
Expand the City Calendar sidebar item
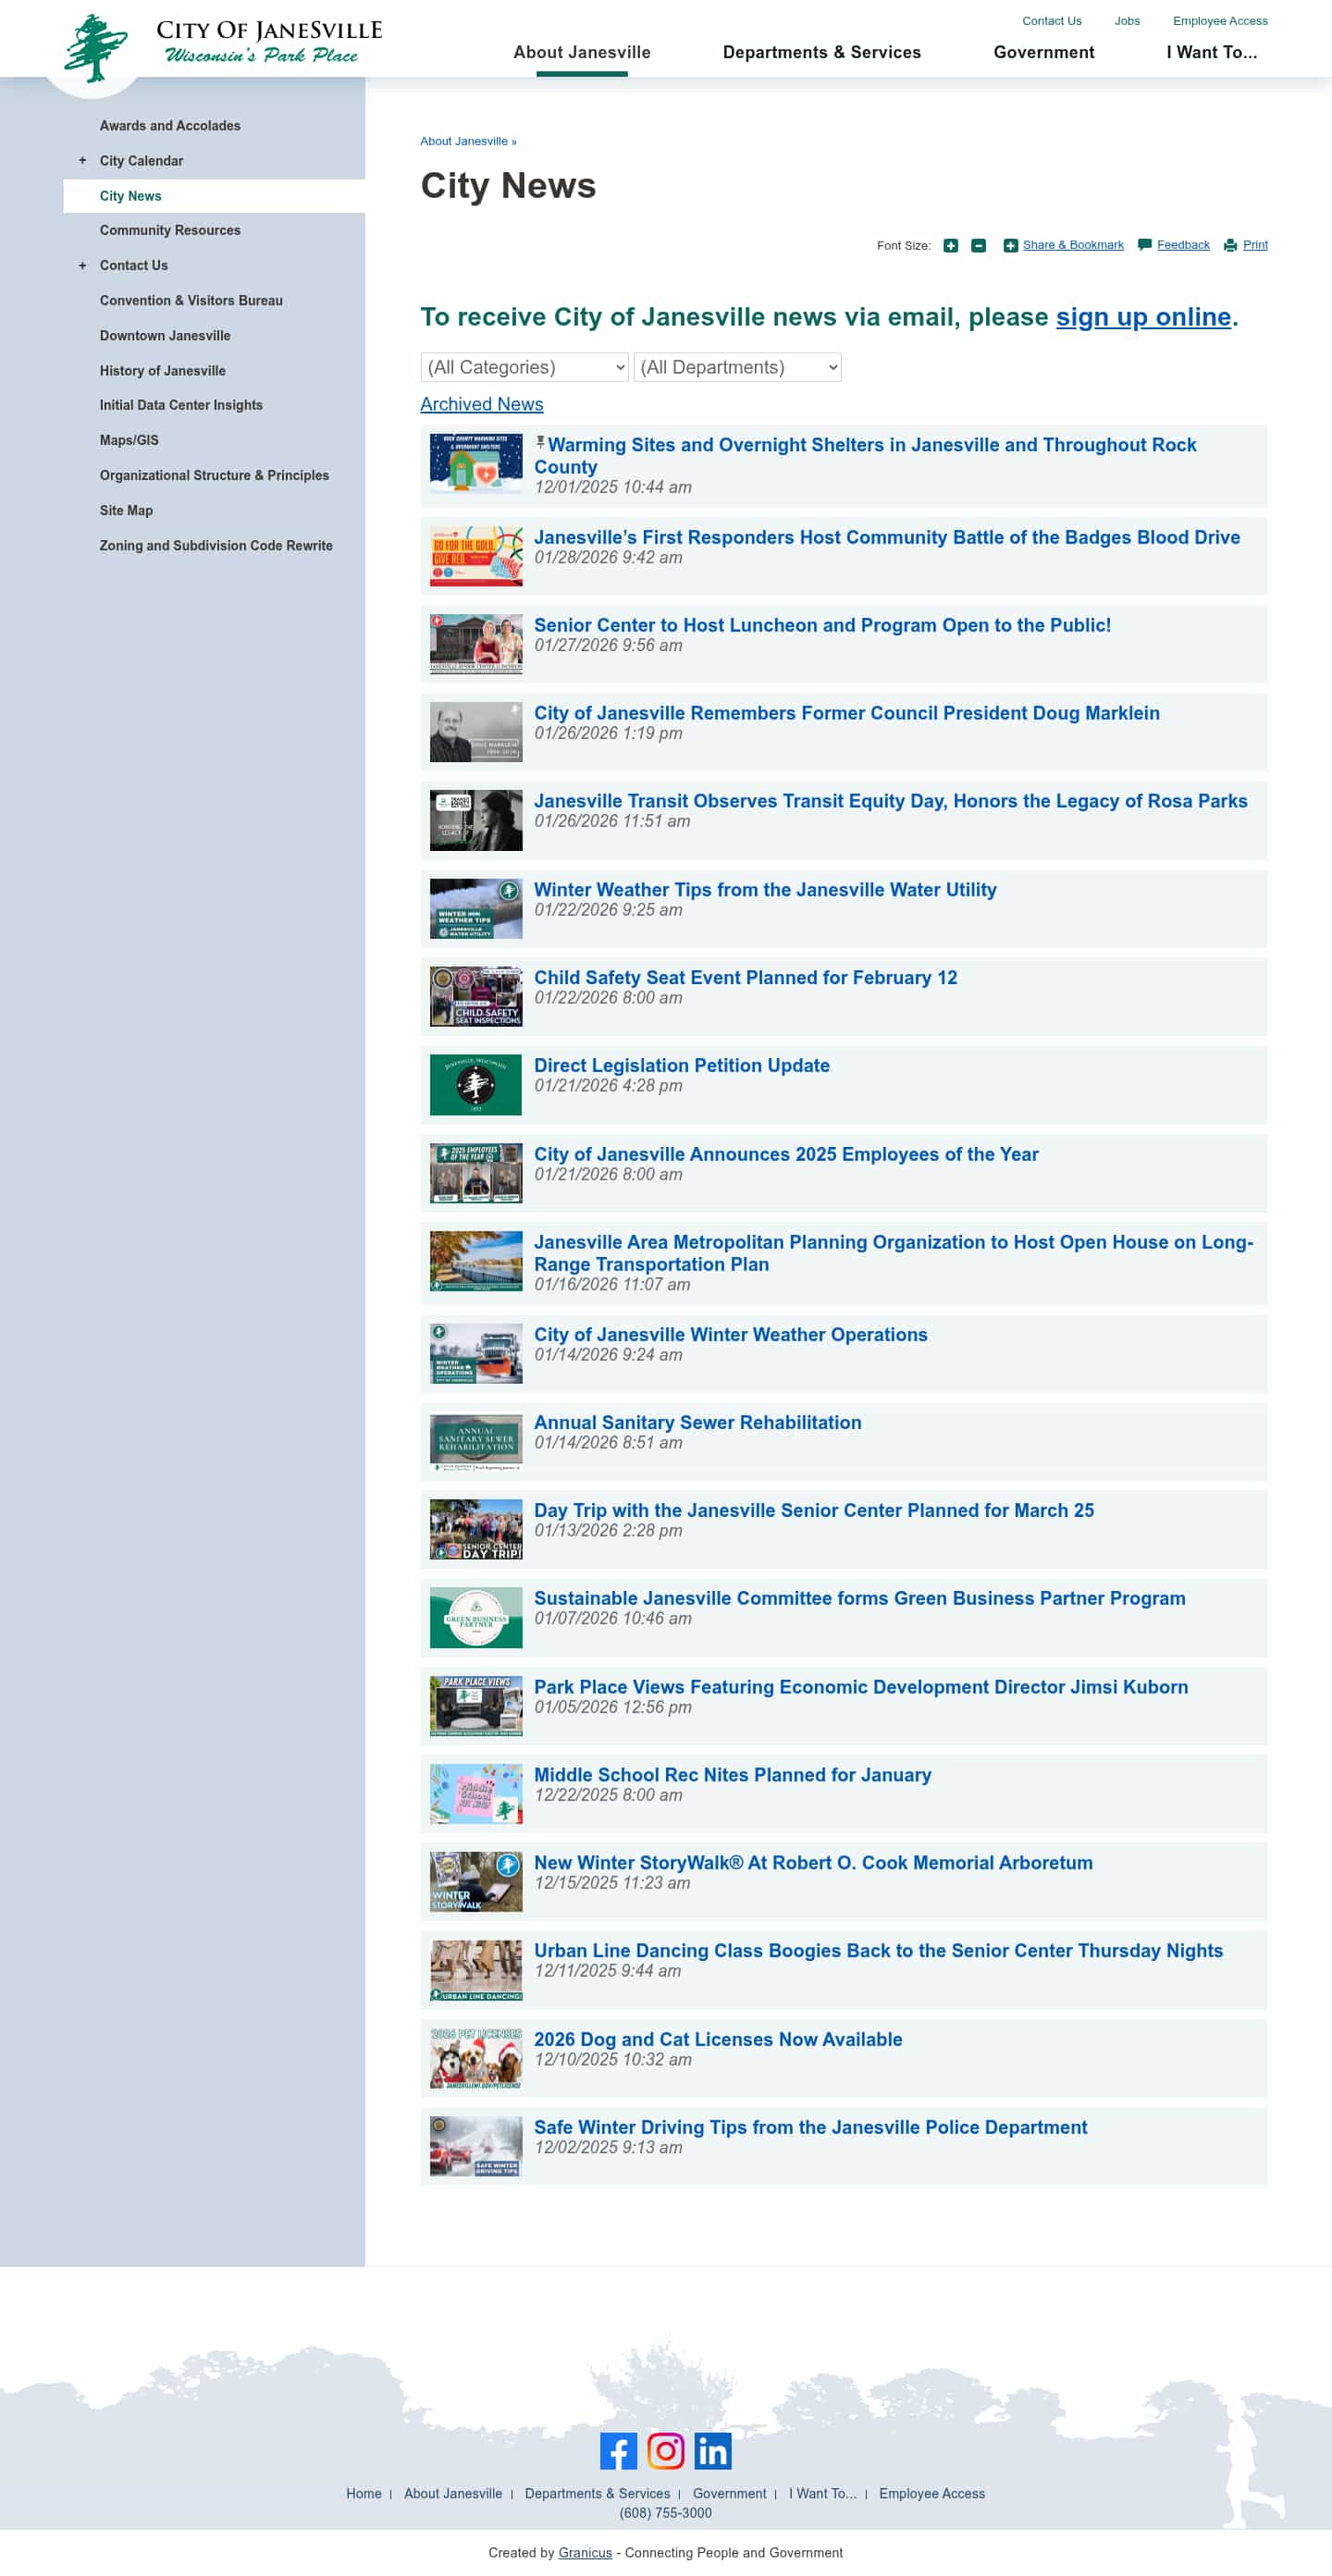pyautogui.click(x=82, y=160)
